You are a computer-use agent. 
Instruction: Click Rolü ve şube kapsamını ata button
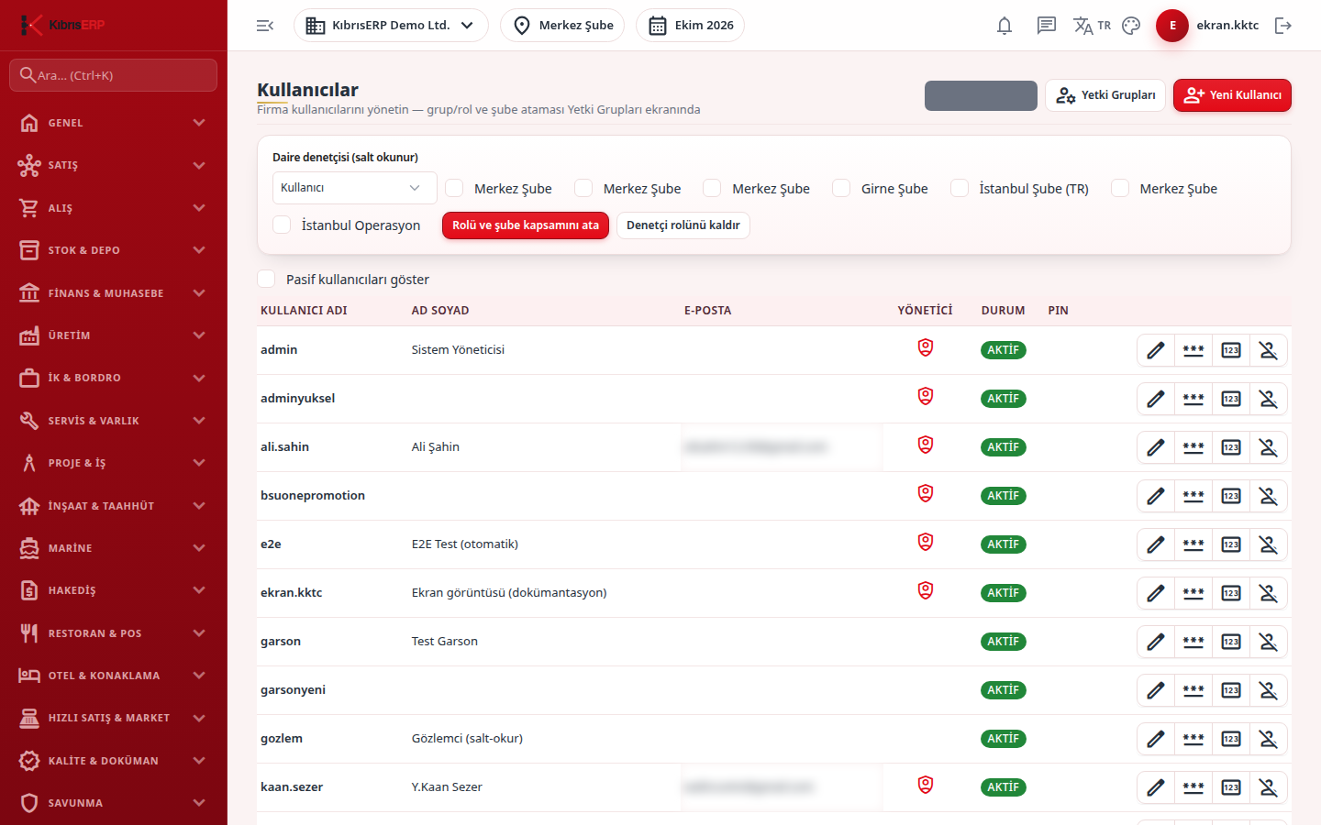pos(526,225)
